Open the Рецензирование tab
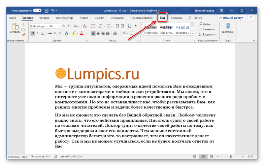The image size is (264, 166). [x=142, y=18]
